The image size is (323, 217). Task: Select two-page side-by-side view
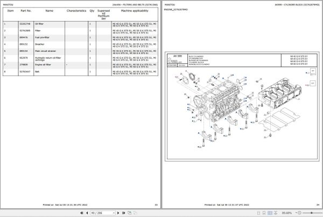pyautogui.click(x=270, y=213)
